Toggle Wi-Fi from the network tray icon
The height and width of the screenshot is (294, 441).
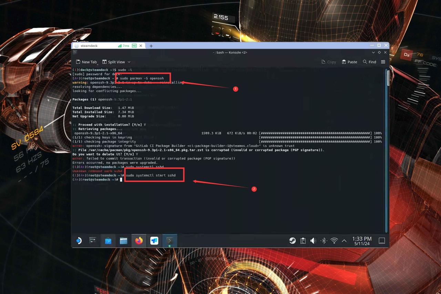[x=334, y=241]
